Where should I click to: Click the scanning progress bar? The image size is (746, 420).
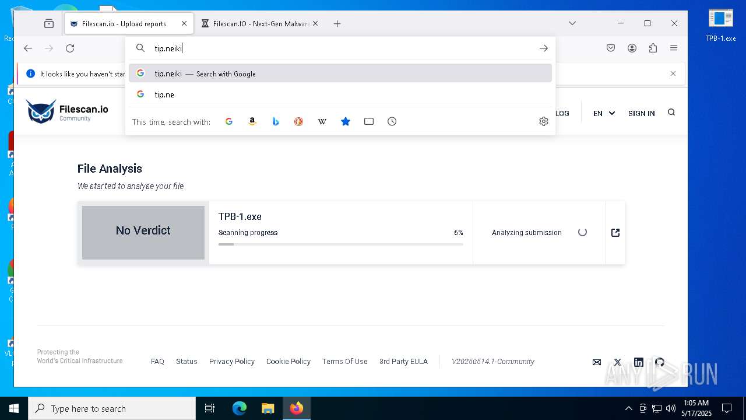[341, 244]
